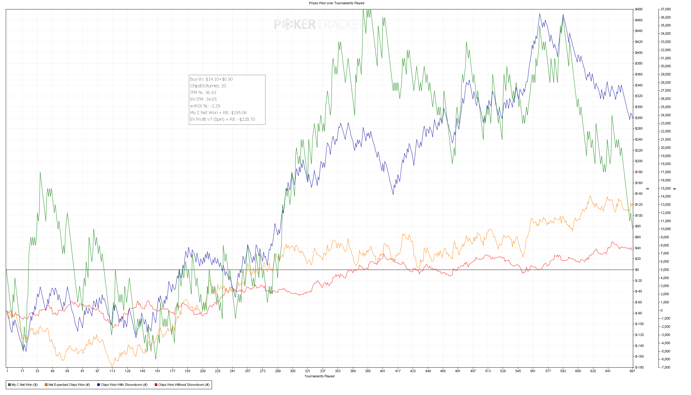Click the "Tournaments Played" x-axis title
The image size is (691, 395).
pyautogui.click(x=319, y=376)
